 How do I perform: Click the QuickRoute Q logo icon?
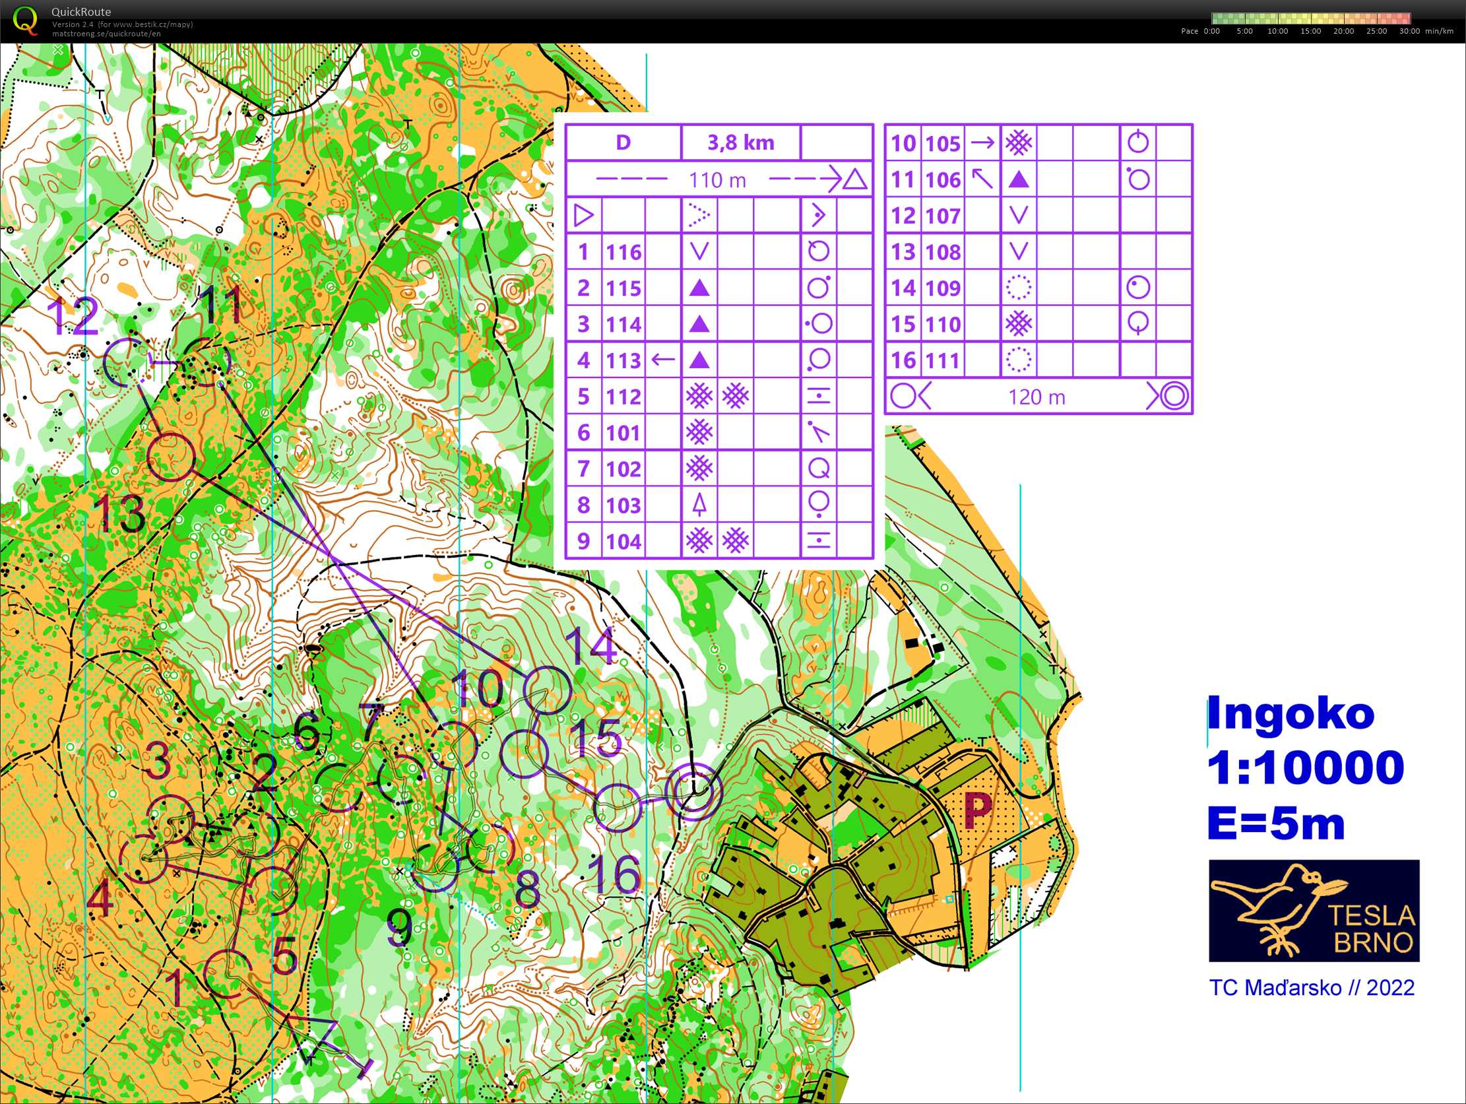pyautogui.click(x=25, y=20)
